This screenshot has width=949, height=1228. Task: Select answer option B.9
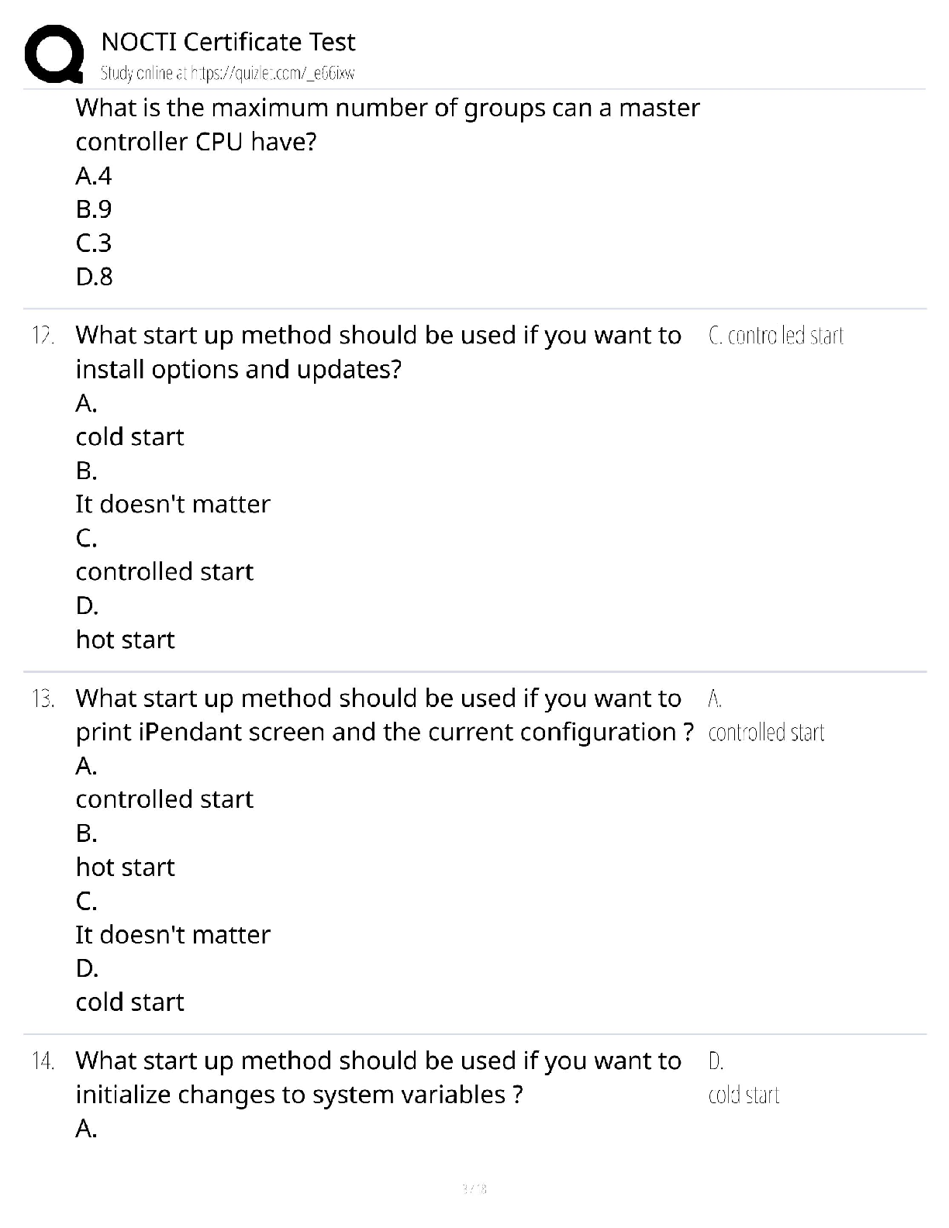click(94, 209)
